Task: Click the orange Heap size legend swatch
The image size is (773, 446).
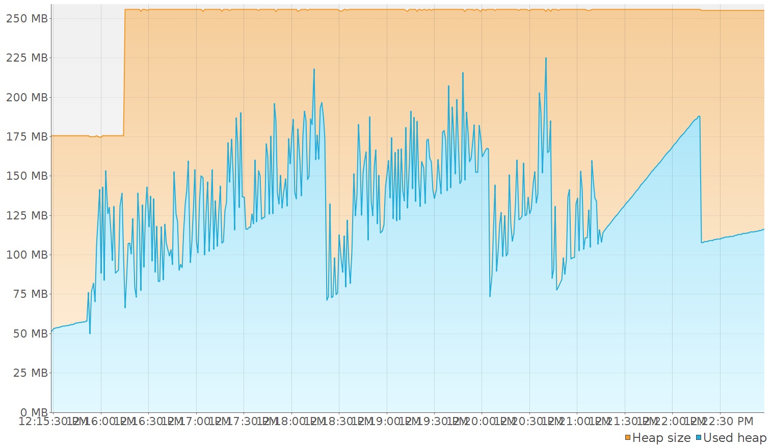Action: coord(628,437)
